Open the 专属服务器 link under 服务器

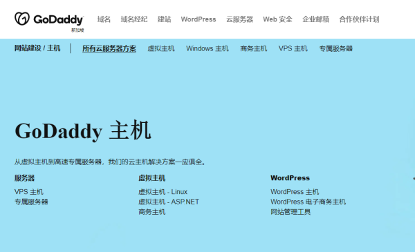point(31,202)
